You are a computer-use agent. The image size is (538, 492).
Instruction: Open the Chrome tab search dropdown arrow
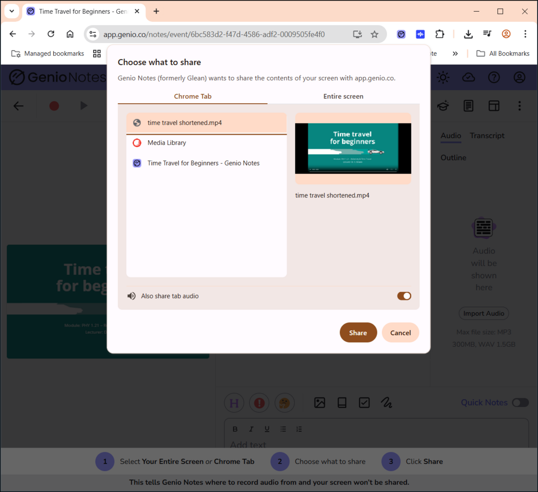[x=12, y=11]
